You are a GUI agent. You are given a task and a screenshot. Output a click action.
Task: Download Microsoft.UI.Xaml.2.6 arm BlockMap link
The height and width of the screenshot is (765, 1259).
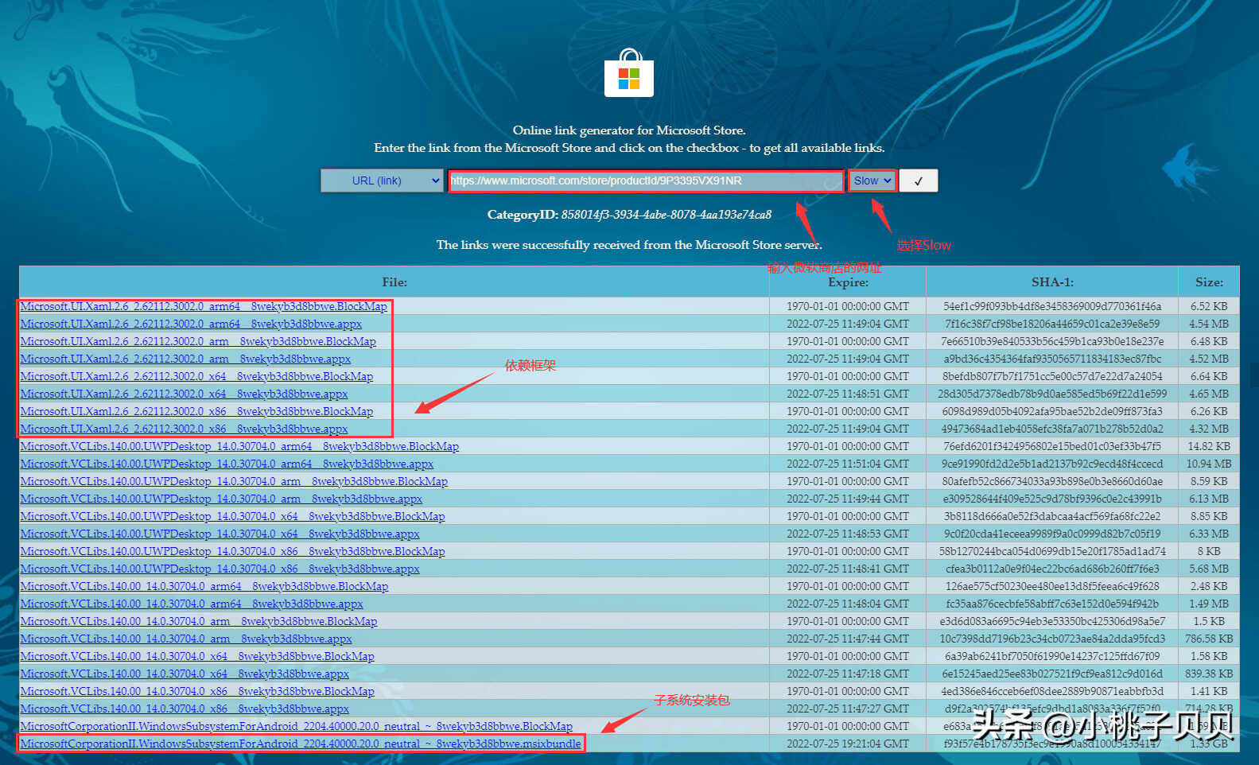pos(198,341)
